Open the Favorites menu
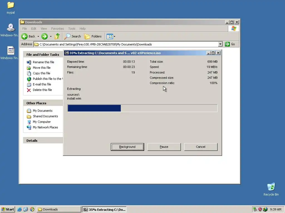This screenshot has height=213, width=285. (x=57, y=29)
